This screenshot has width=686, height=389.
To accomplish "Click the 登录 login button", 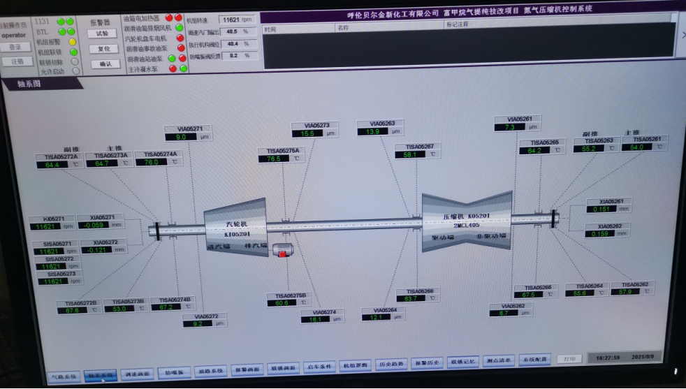I will pyautogui.click(x=15, y=47).
